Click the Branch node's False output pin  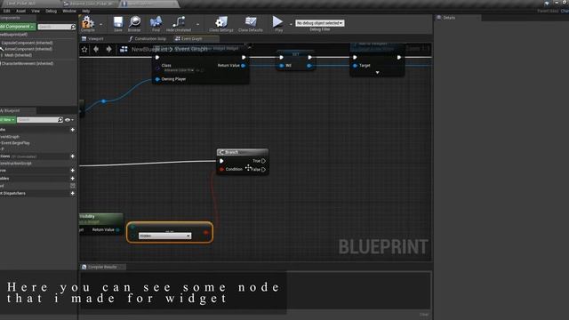coord(264,170)
